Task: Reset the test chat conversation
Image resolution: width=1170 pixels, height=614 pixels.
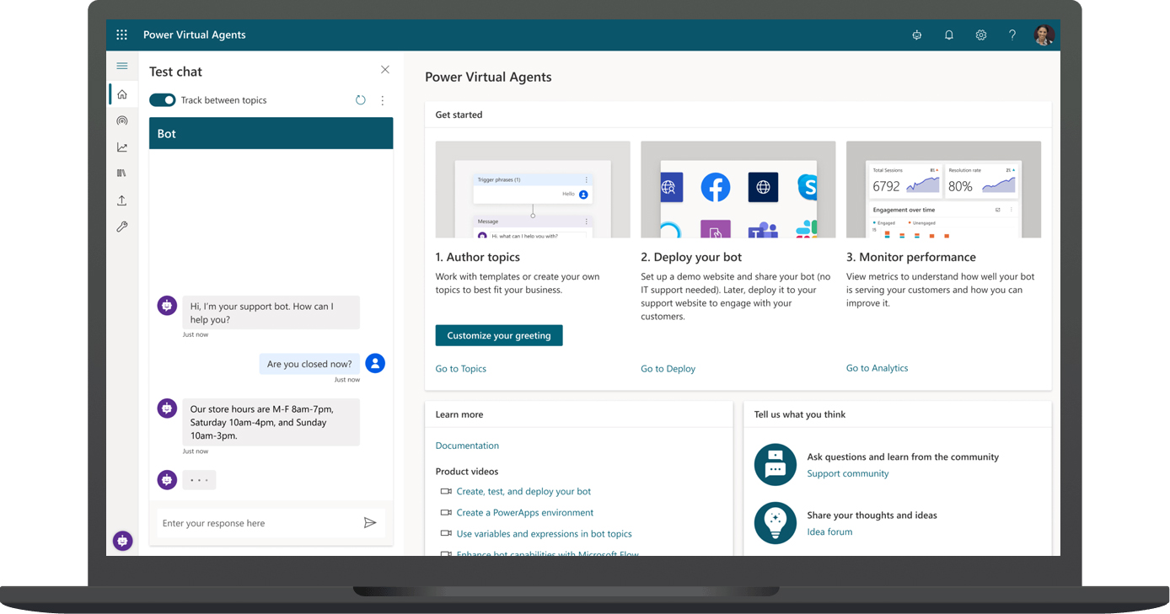Action: (x=360, y=100)
